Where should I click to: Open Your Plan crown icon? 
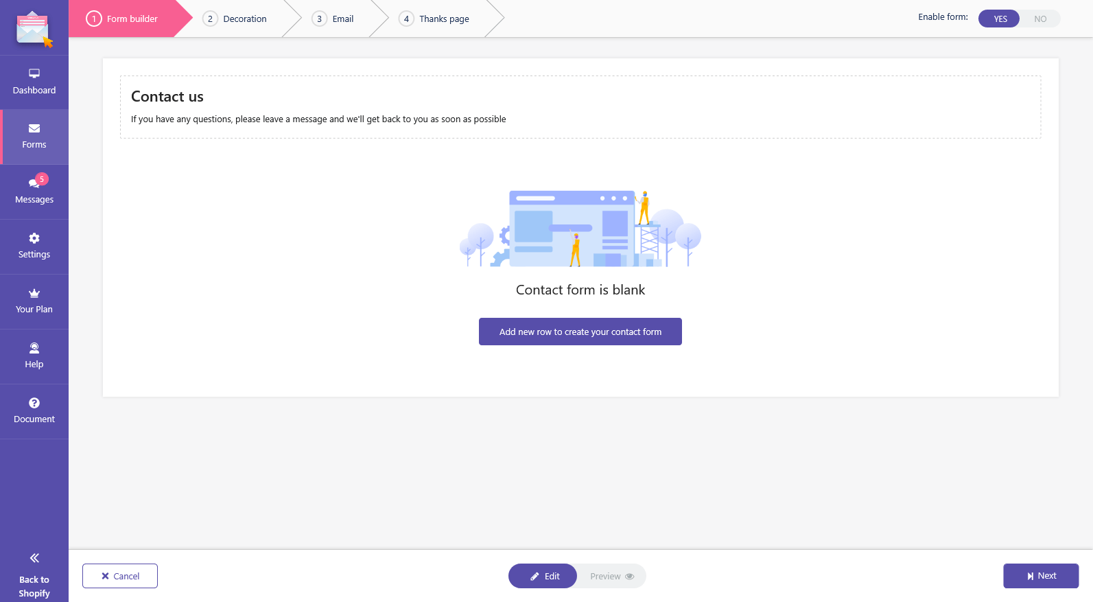click(x=34, y=293)
